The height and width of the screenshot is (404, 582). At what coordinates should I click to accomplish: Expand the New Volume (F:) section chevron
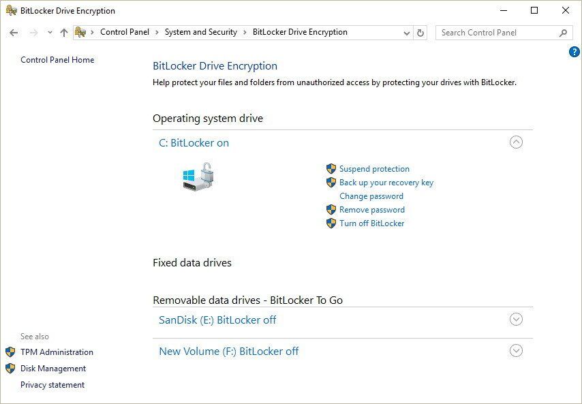(516, 351)
